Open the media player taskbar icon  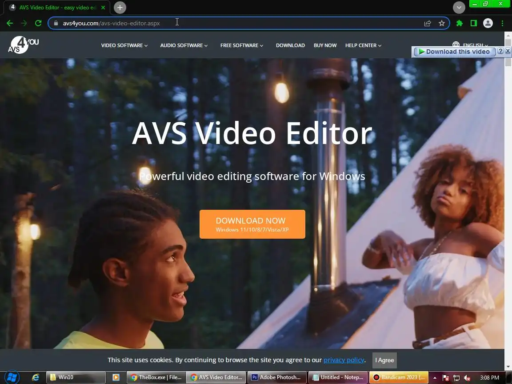point(116,377)
